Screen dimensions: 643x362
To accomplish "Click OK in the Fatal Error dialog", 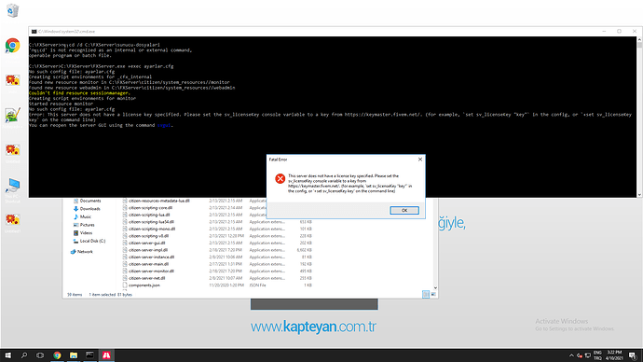I will [404, 210].
